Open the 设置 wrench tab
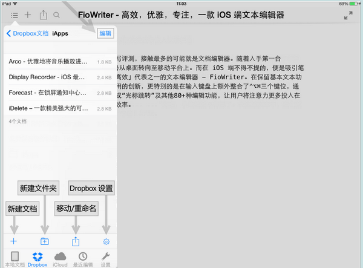 click(x=105, y=259)
